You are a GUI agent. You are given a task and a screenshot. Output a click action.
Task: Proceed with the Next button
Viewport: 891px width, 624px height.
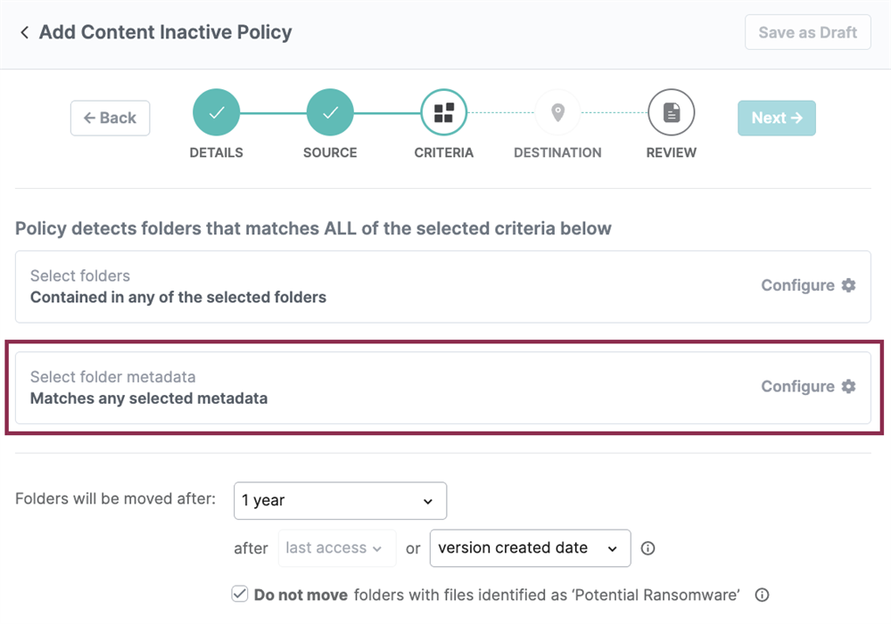point(776,118)
